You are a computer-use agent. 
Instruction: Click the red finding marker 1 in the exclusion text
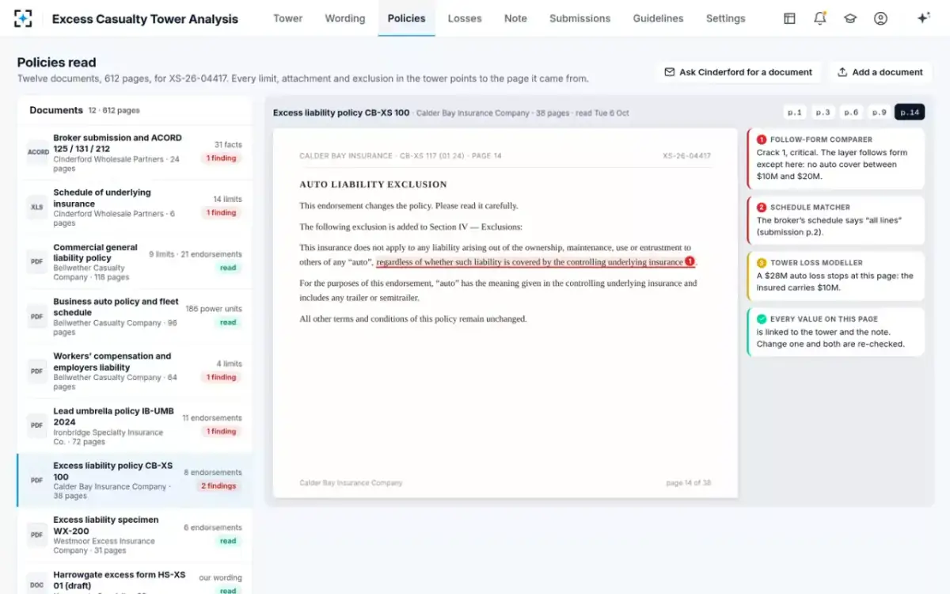[x=690, y=261]
